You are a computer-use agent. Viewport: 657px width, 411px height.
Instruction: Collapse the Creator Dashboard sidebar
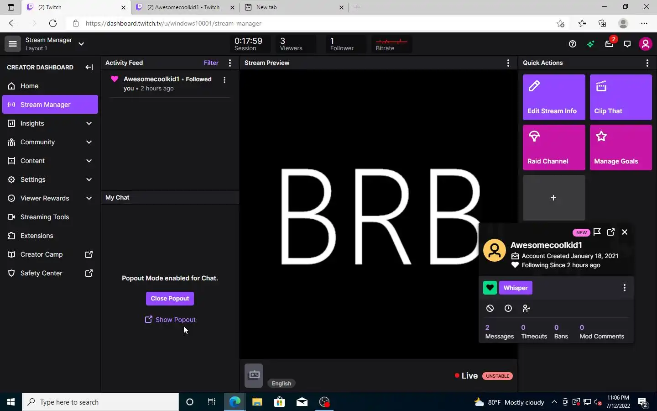89,67
